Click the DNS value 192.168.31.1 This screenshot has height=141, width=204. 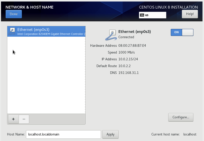tap(128, 73)
